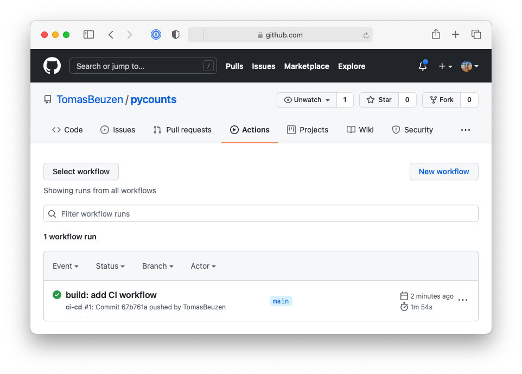The image size is (522, 374).
Task: Show more repository tabs via ellipsis
Action: (466, 130)
